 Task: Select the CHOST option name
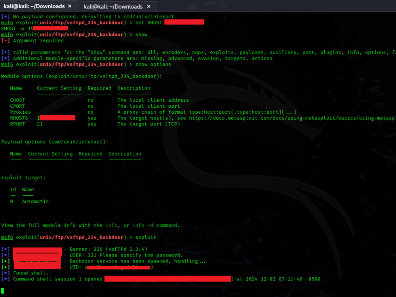click(17, 100)
